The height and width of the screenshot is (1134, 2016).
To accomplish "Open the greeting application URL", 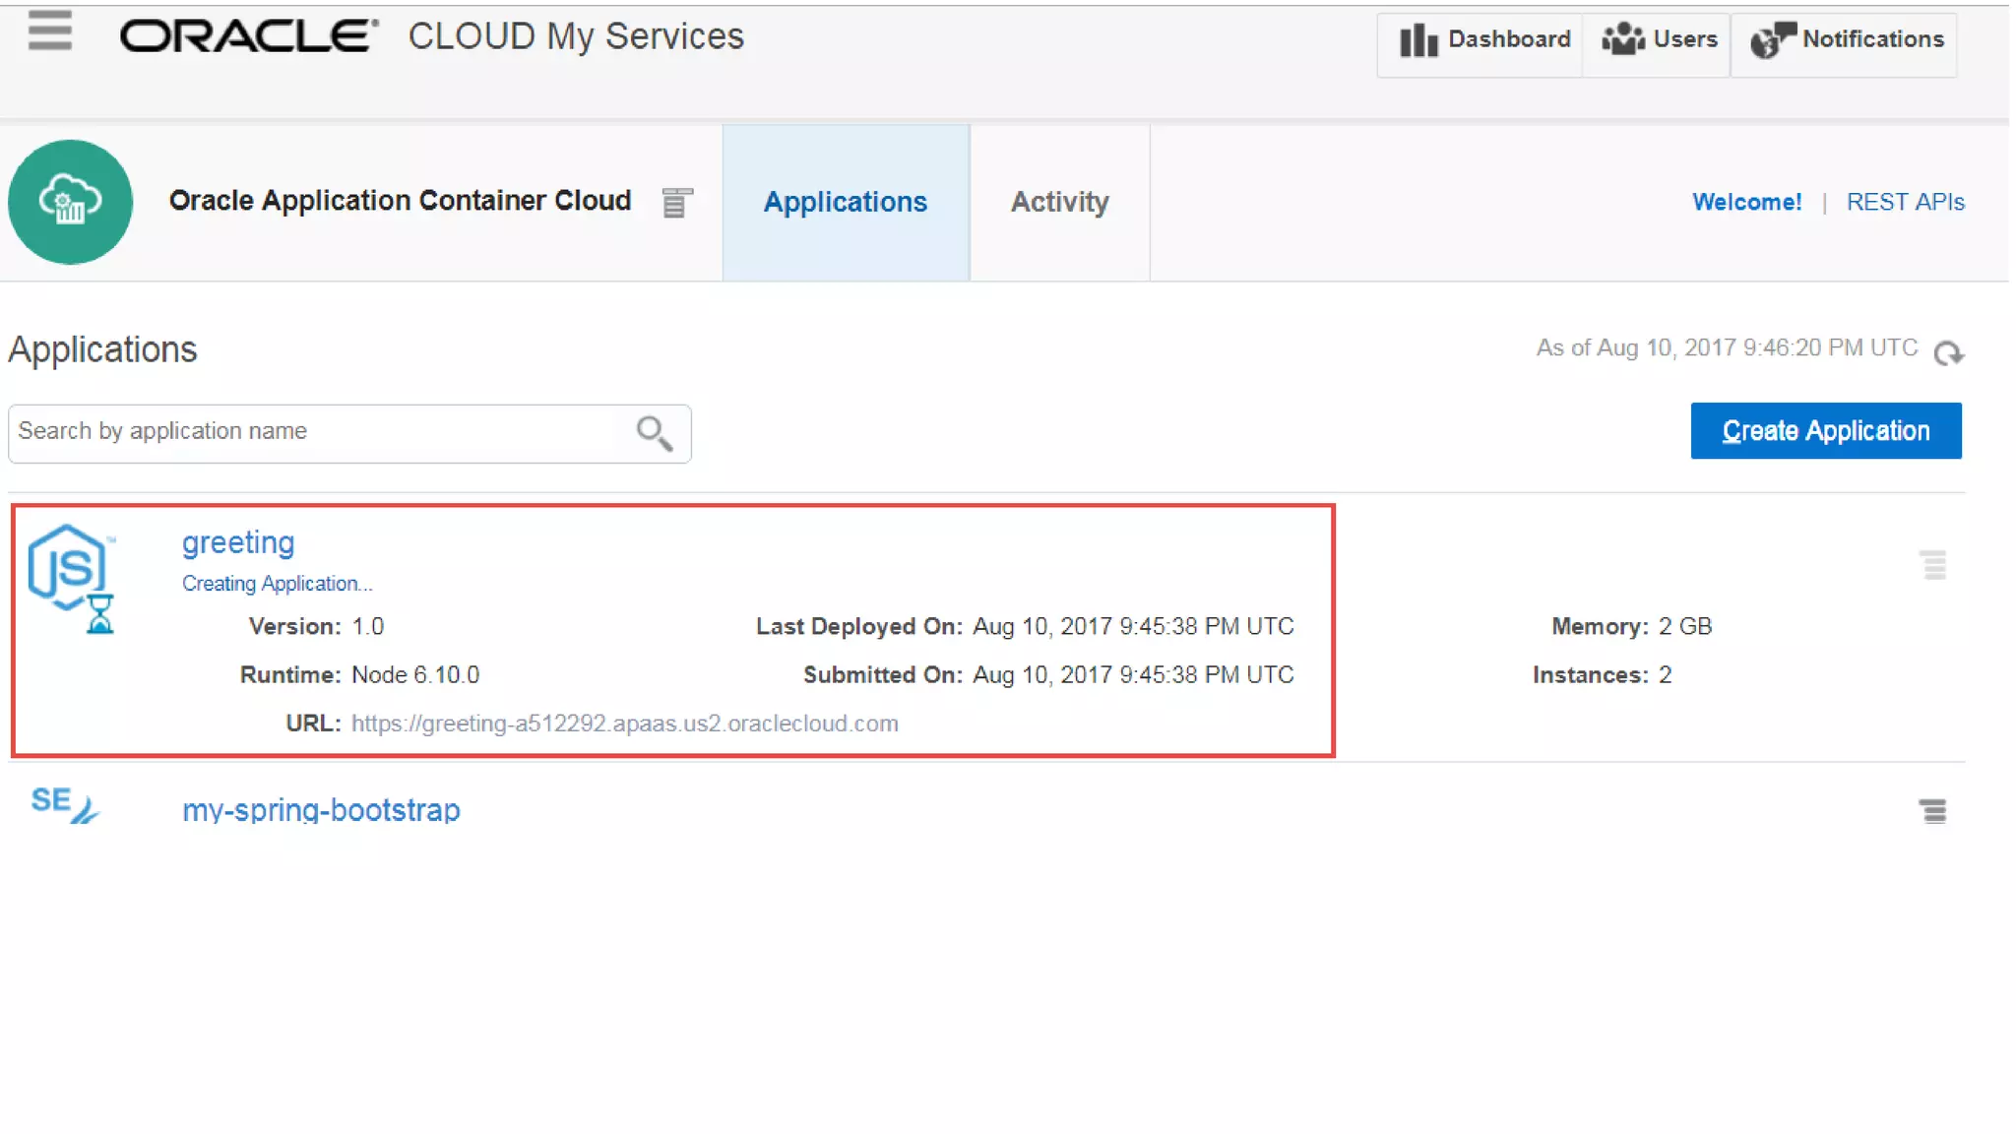I will pyautogui.click(x=624, y=724).
